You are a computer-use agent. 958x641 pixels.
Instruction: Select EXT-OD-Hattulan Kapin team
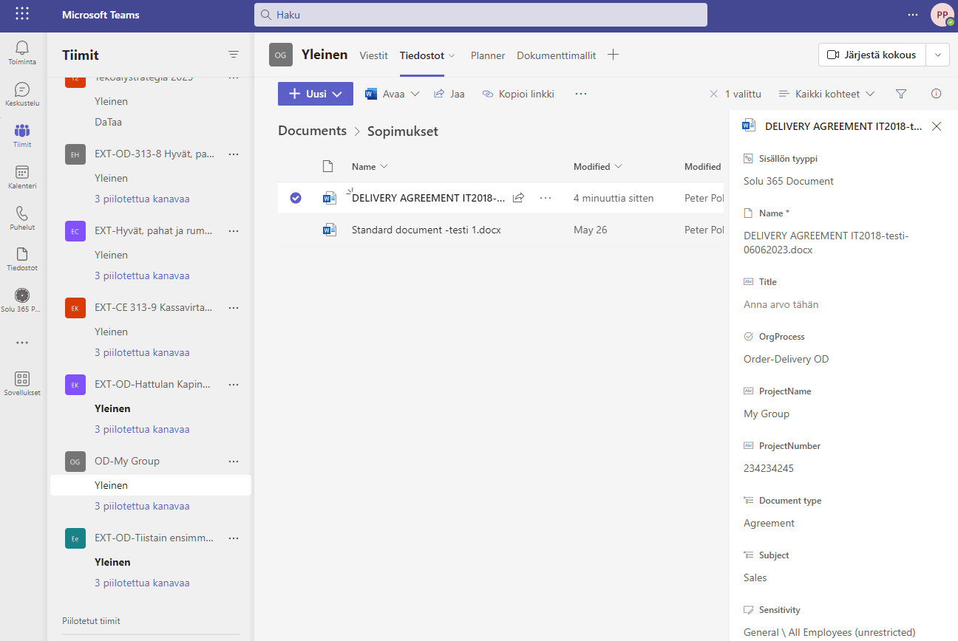152,385
